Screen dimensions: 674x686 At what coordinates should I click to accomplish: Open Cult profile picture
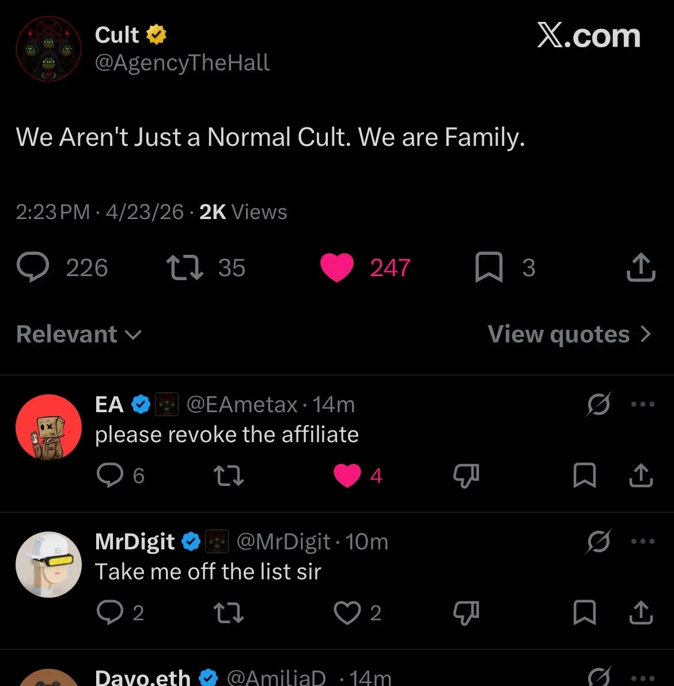tap(48, 48)
